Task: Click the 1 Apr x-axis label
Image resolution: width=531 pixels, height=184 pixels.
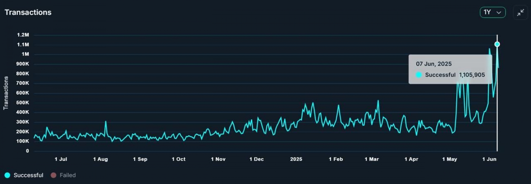Action: point(411,159)
